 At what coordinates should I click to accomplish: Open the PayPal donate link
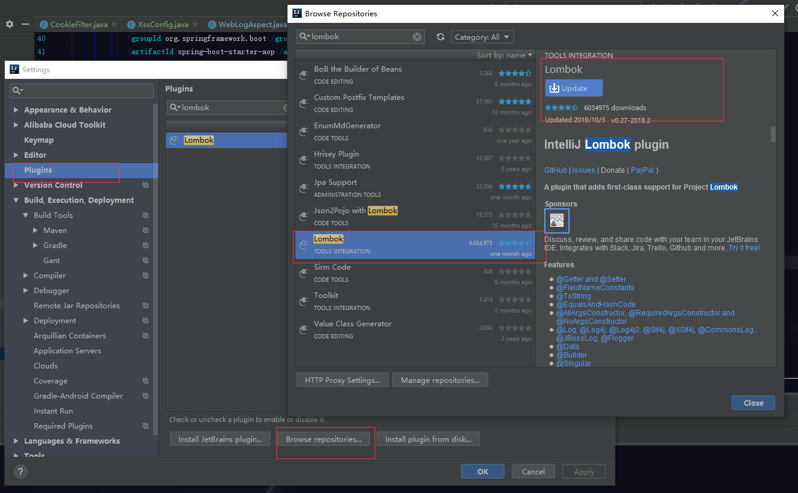click(642, 170)
